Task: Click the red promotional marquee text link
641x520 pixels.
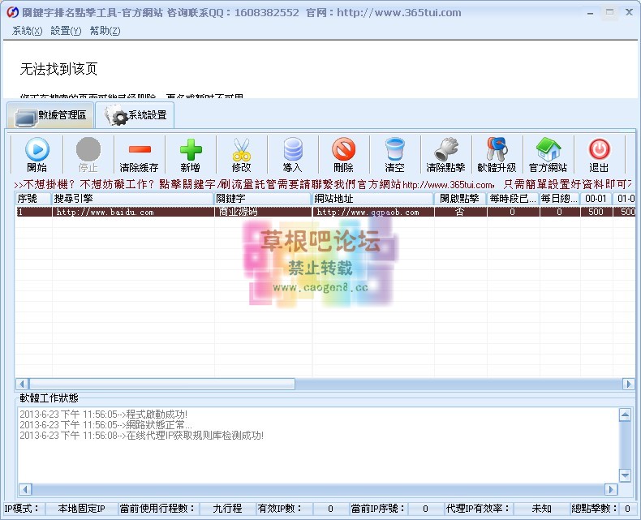Action: coord(323,184)
